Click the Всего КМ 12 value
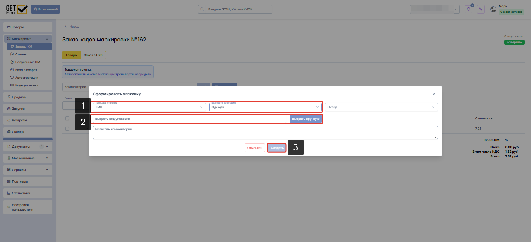The image size is (531, 242). coord(507,140)
